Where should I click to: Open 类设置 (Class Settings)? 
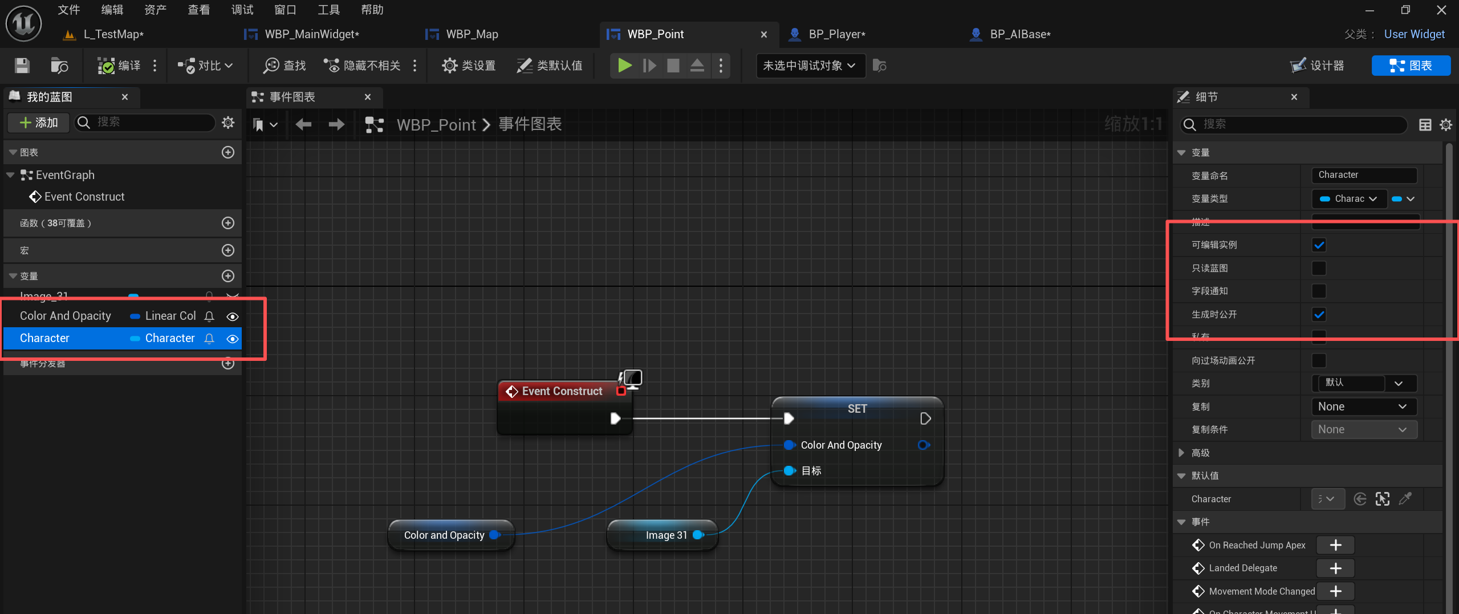point(468,65)
